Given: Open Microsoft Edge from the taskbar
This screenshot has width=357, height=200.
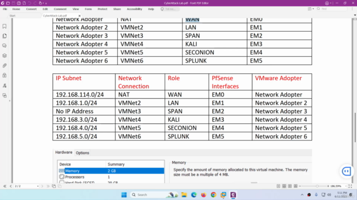Looking at the screenshot, I should pyautogui.click(x=194, y=195).
